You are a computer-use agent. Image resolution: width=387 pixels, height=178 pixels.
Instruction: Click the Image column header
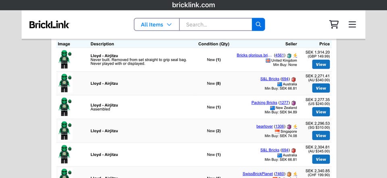(64, 44)
